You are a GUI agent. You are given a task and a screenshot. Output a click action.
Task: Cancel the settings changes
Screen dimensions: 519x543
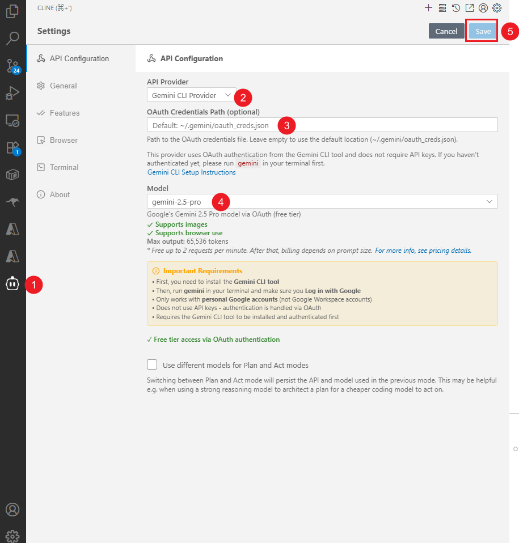coord(446,31)
